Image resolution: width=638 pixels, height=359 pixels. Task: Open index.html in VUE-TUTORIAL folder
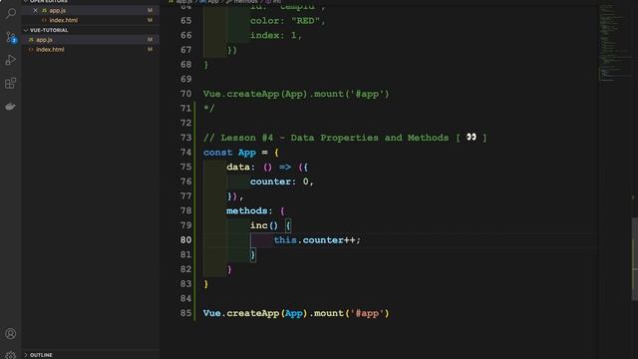(50, 49)
